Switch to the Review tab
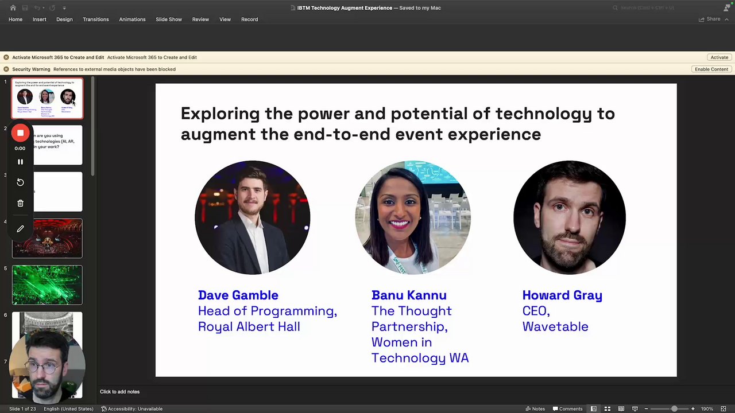The image size is (735, 413). click(200, 20)
